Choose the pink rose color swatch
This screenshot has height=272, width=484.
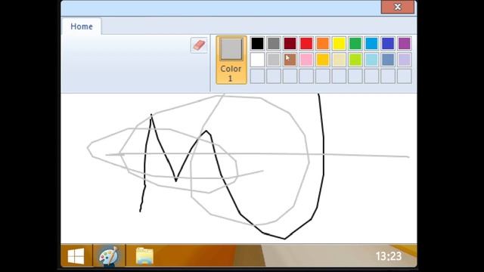click(306, 60)
